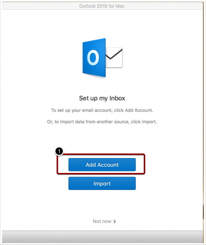Click the chevron arrow beside Not now

[115, 221]
